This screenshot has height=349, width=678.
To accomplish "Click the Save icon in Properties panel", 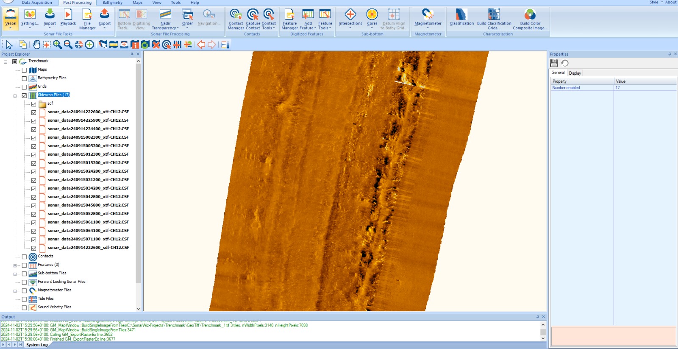I will (x=554, y=63).
